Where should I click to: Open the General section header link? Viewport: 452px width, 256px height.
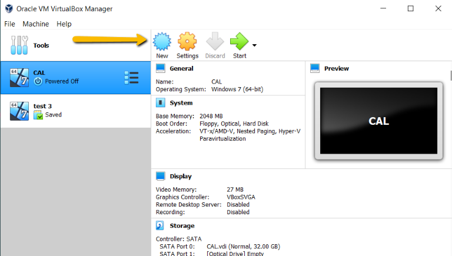181,68
